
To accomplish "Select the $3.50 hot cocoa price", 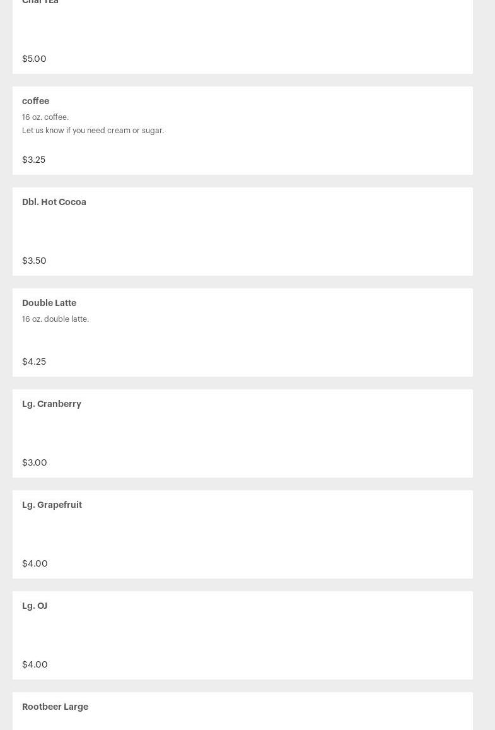I will 34,261.
